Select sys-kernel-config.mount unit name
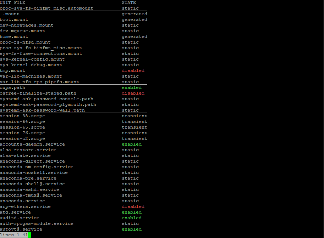 32,59
